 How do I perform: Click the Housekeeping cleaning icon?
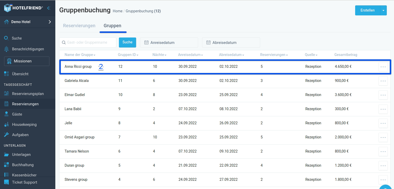coord(6,125)
